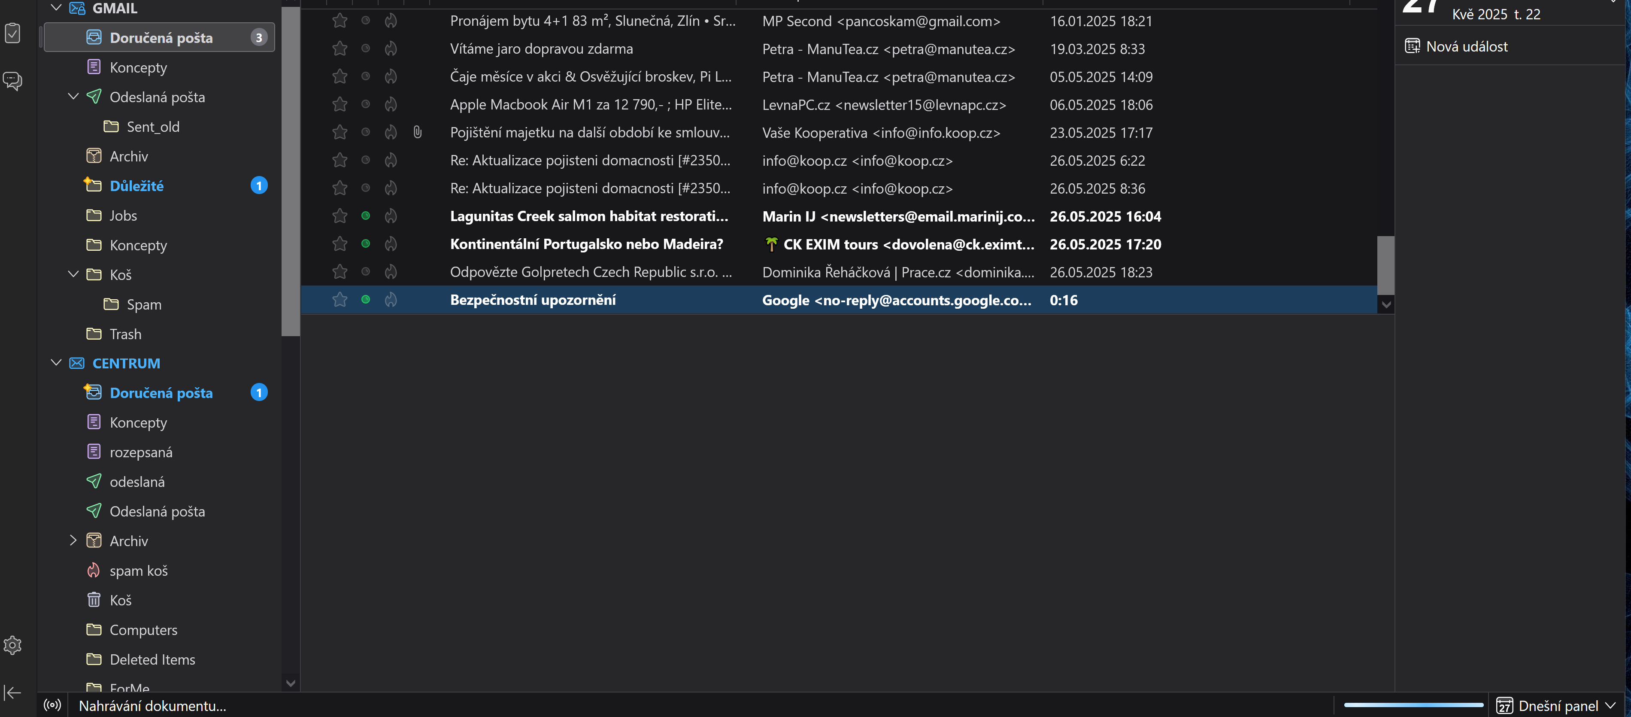This screenshot has width=1631, height=717.
Task: Collapse the CENTRUM account tree
Action: click(x=56, y=362)
